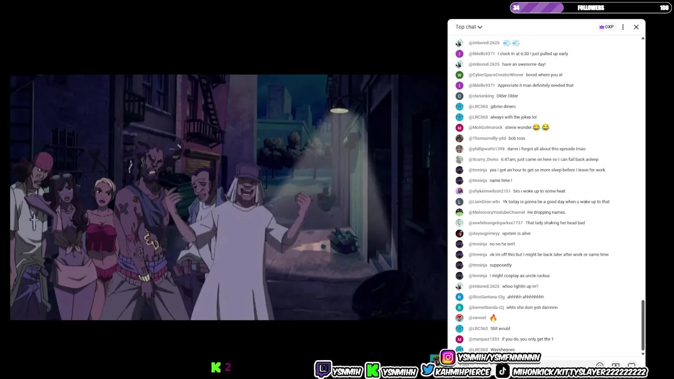The height and width of the screenshot is (379, 674).
Task: Click avatar of MeloncorpYoutubeChannel
Action: coord(459,212)
